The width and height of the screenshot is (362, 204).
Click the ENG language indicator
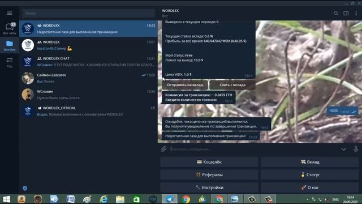point(335,199)
